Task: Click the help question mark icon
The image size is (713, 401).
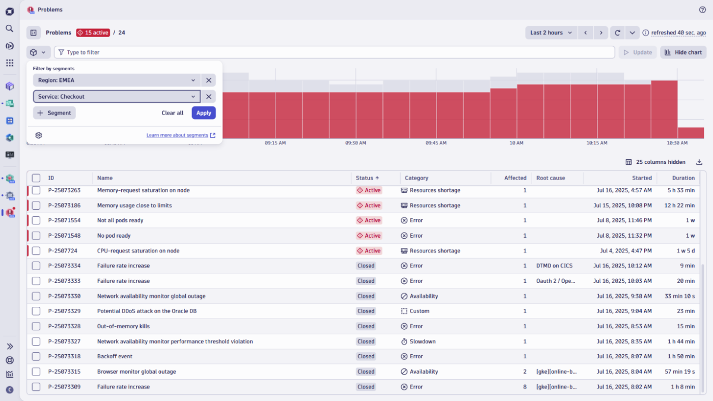Action: pyautogui.click(x=702, y=10)
